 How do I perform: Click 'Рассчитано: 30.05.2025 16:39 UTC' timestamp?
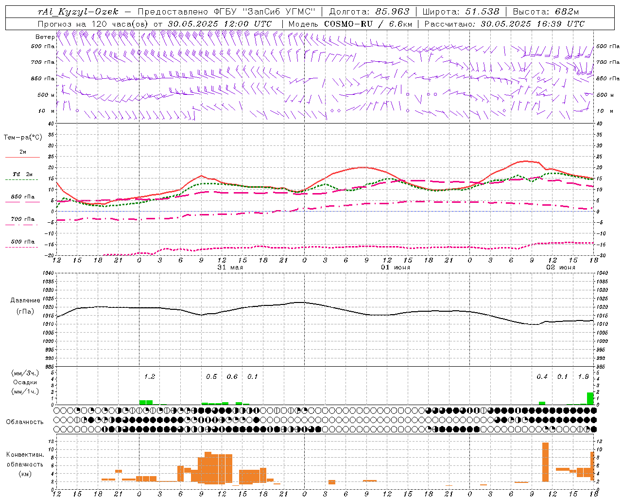(504, 24)
